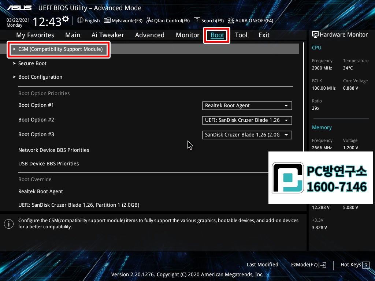The image size is (375, 281).
Task: Click the Search question mark icon
Action: [x=197, y=20]
